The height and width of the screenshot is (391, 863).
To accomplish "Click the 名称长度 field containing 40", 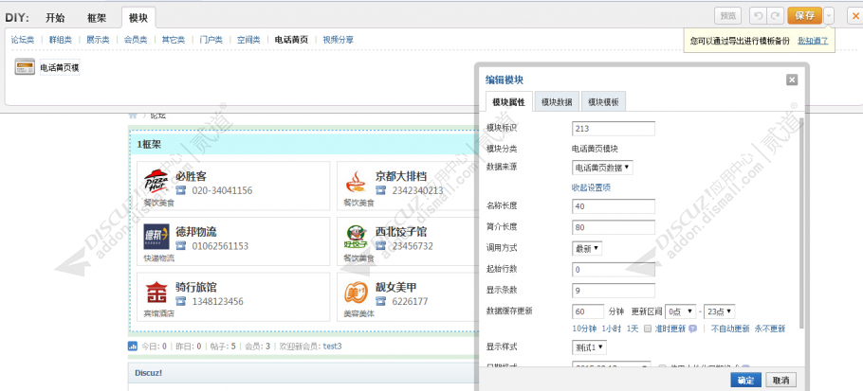I will (614, 206).
